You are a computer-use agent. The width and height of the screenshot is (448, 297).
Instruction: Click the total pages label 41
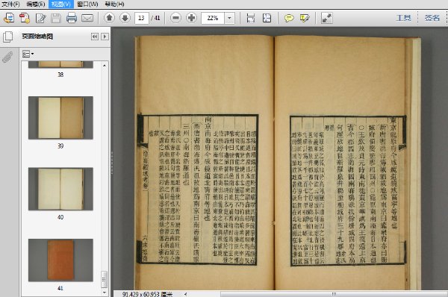click(156, 18)
